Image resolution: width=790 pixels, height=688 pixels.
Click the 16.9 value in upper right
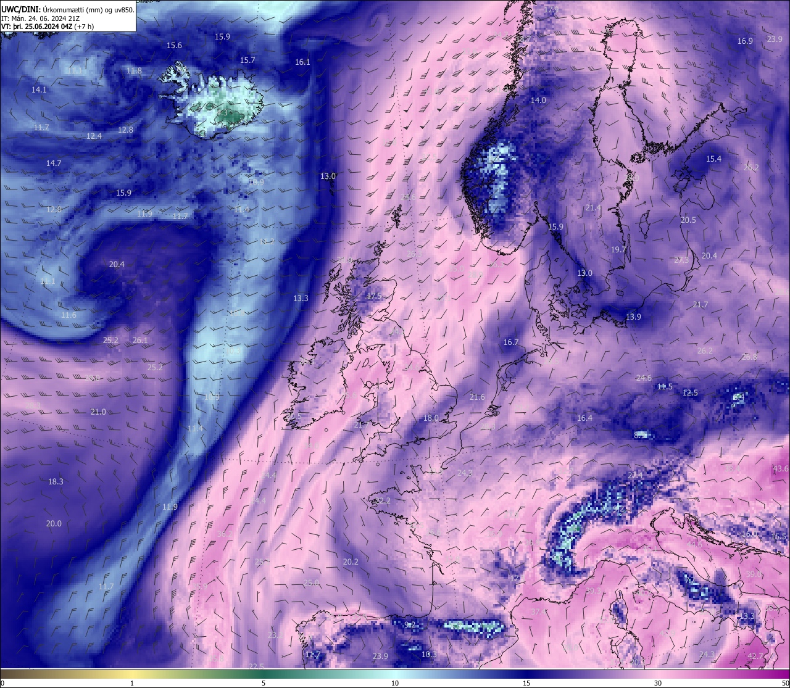click(745, 41)
